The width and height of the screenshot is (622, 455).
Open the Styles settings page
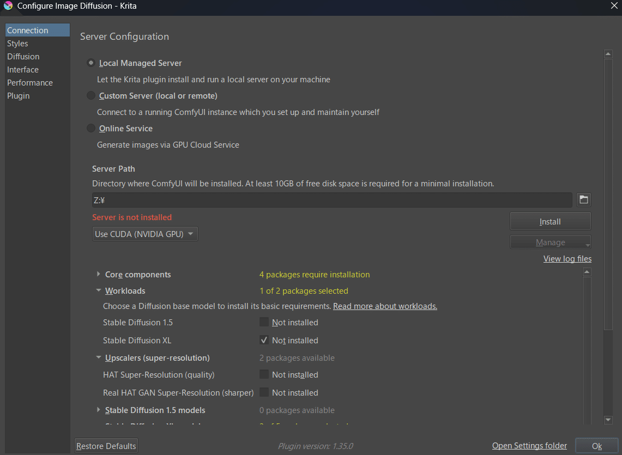pyautogui.click(x=17, y=44)
